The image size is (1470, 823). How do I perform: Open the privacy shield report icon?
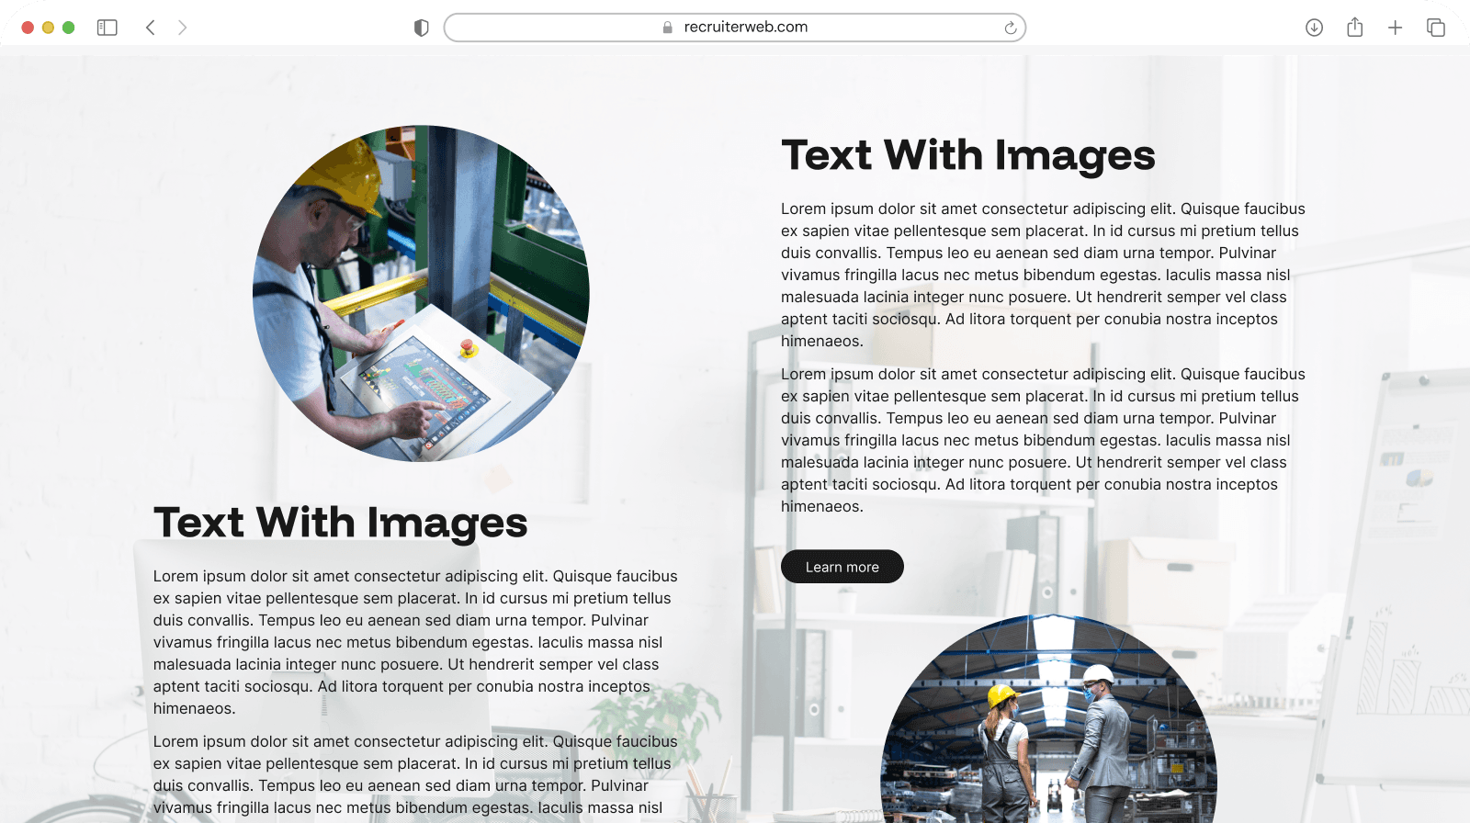422,28
